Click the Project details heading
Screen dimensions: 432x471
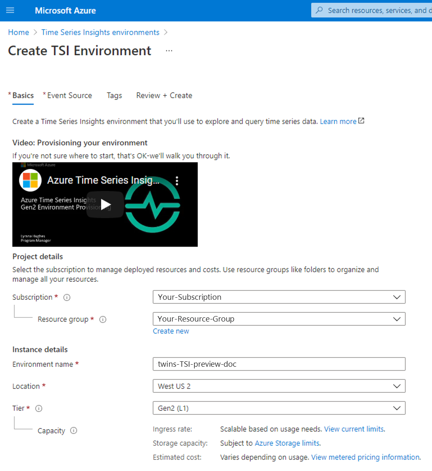[x=38, y=257]
